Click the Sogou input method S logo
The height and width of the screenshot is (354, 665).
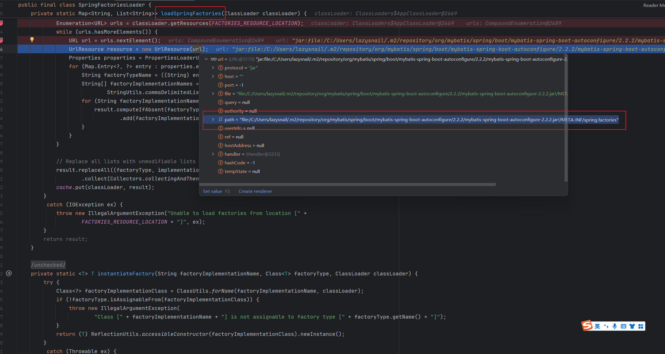[587, 326]
